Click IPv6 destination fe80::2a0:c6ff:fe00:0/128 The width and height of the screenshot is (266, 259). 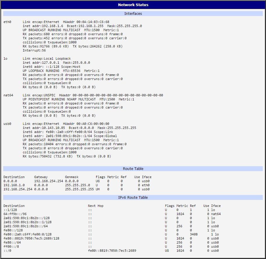coord(27,234)
